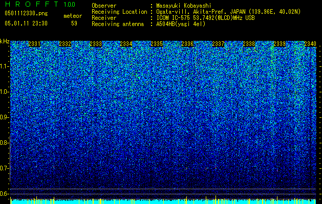Image resolution: width=322 pixels, height=204 pixels.
Task: Click the 0.9 frequency axis label
Action: coord(5,117)
